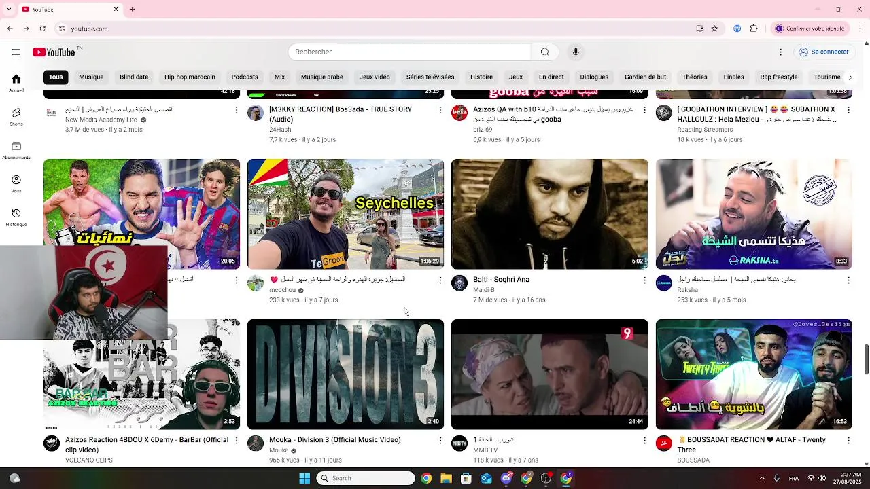The height and width of the screenshot is (489, 870).
Task: Open Balti - Soghri Ana video title
Action: [x=501, y=280]
